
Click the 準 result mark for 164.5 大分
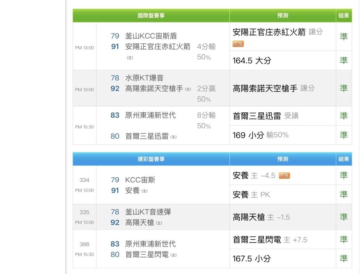pos(344,61)
